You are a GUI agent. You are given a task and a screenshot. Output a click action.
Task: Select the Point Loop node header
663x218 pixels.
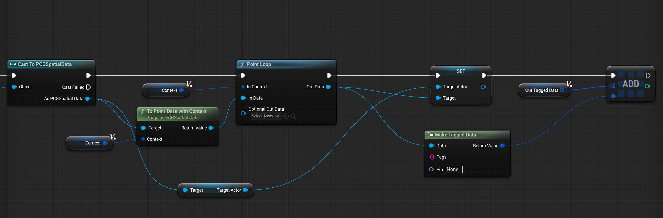(x=286, y=64)
